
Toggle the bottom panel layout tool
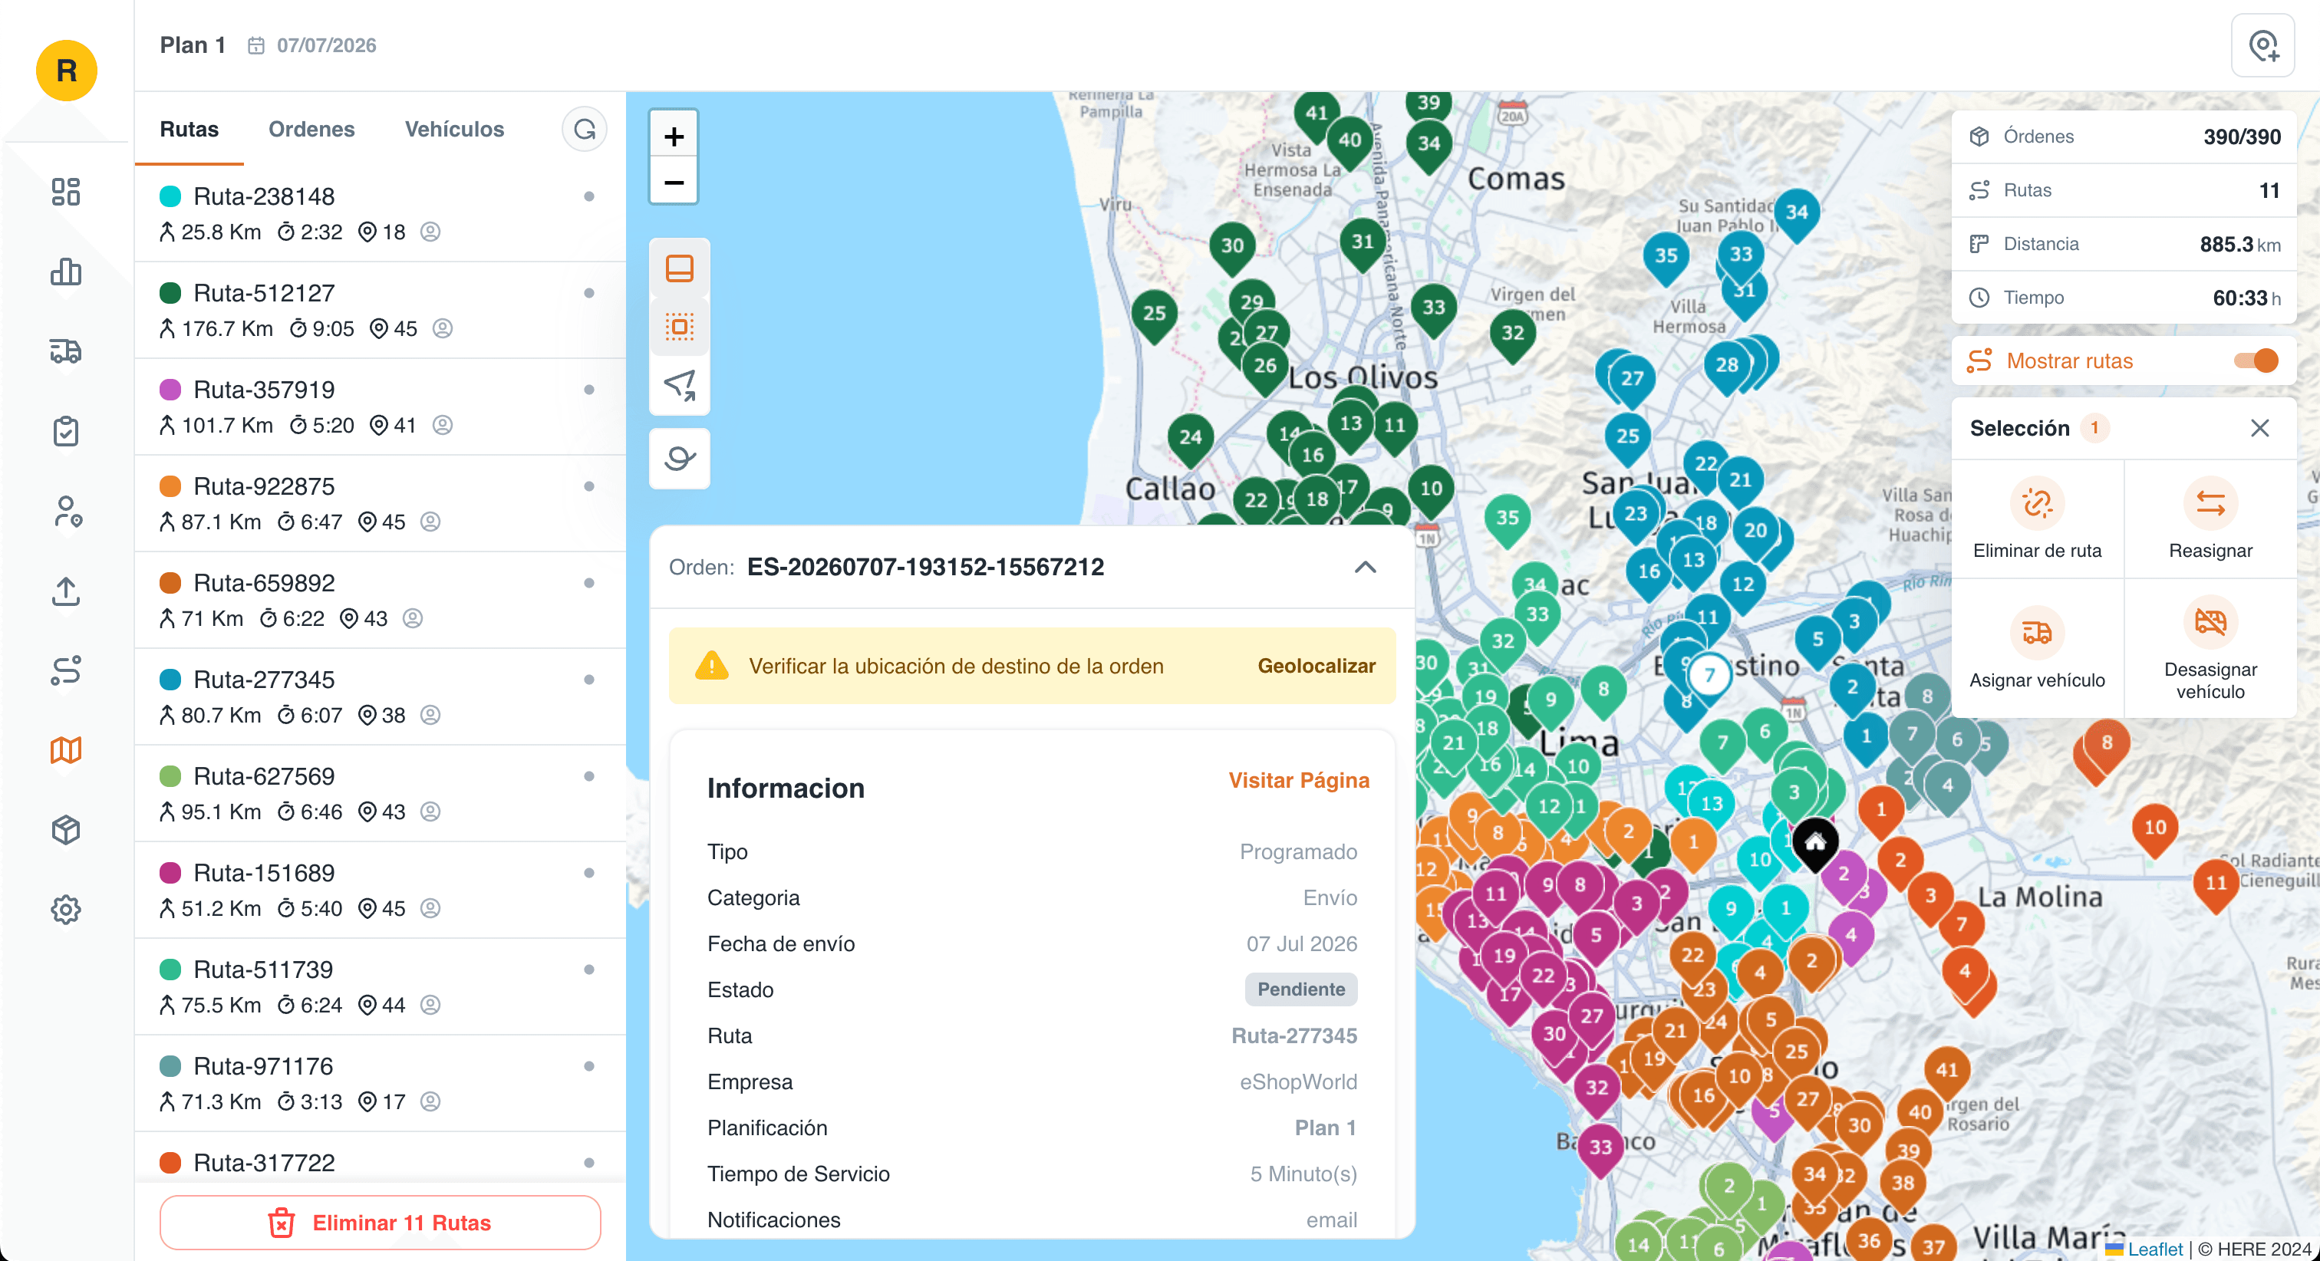(679, 268)
